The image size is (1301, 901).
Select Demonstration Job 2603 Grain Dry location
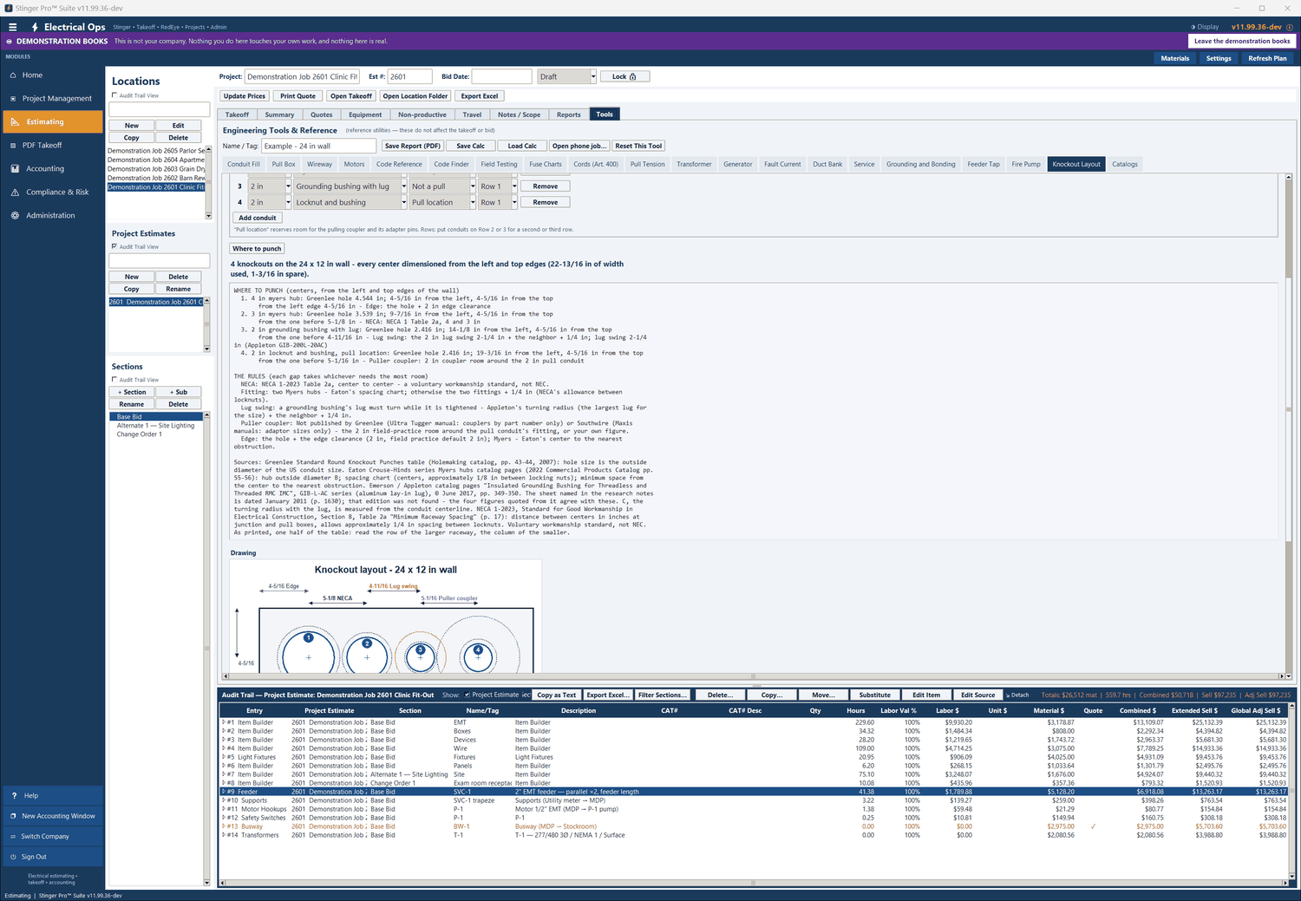[x=156, y=169]
